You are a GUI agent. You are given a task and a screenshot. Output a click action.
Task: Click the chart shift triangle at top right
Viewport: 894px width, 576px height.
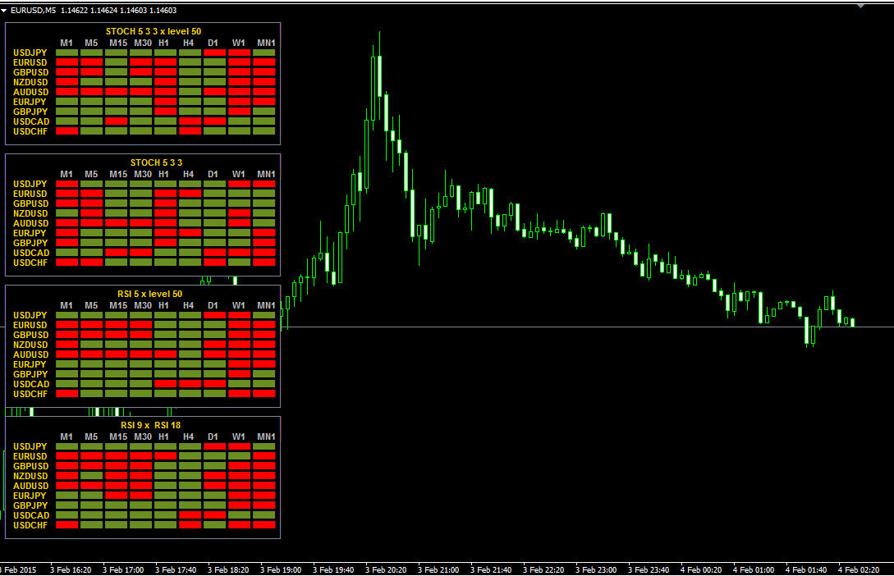[860, 6]
